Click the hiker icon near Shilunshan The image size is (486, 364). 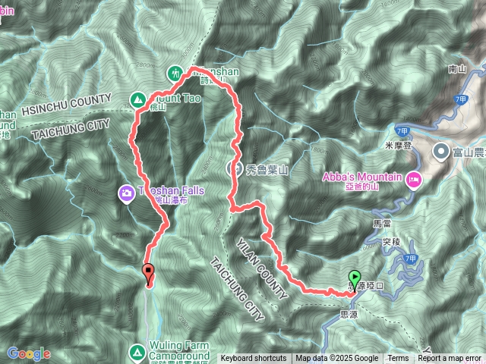(x=175, y=74)
